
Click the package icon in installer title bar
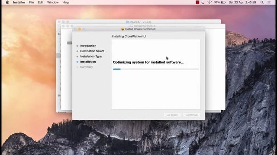pyautogui.click(x=123, y=29)
